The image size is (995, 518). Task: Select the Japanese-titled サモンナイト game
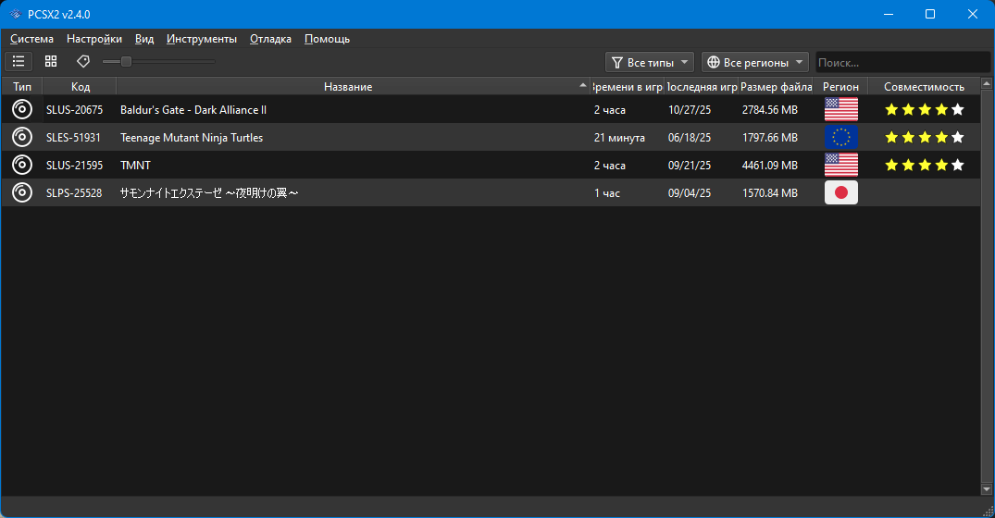pyautogui.click(x=209, y=192)
